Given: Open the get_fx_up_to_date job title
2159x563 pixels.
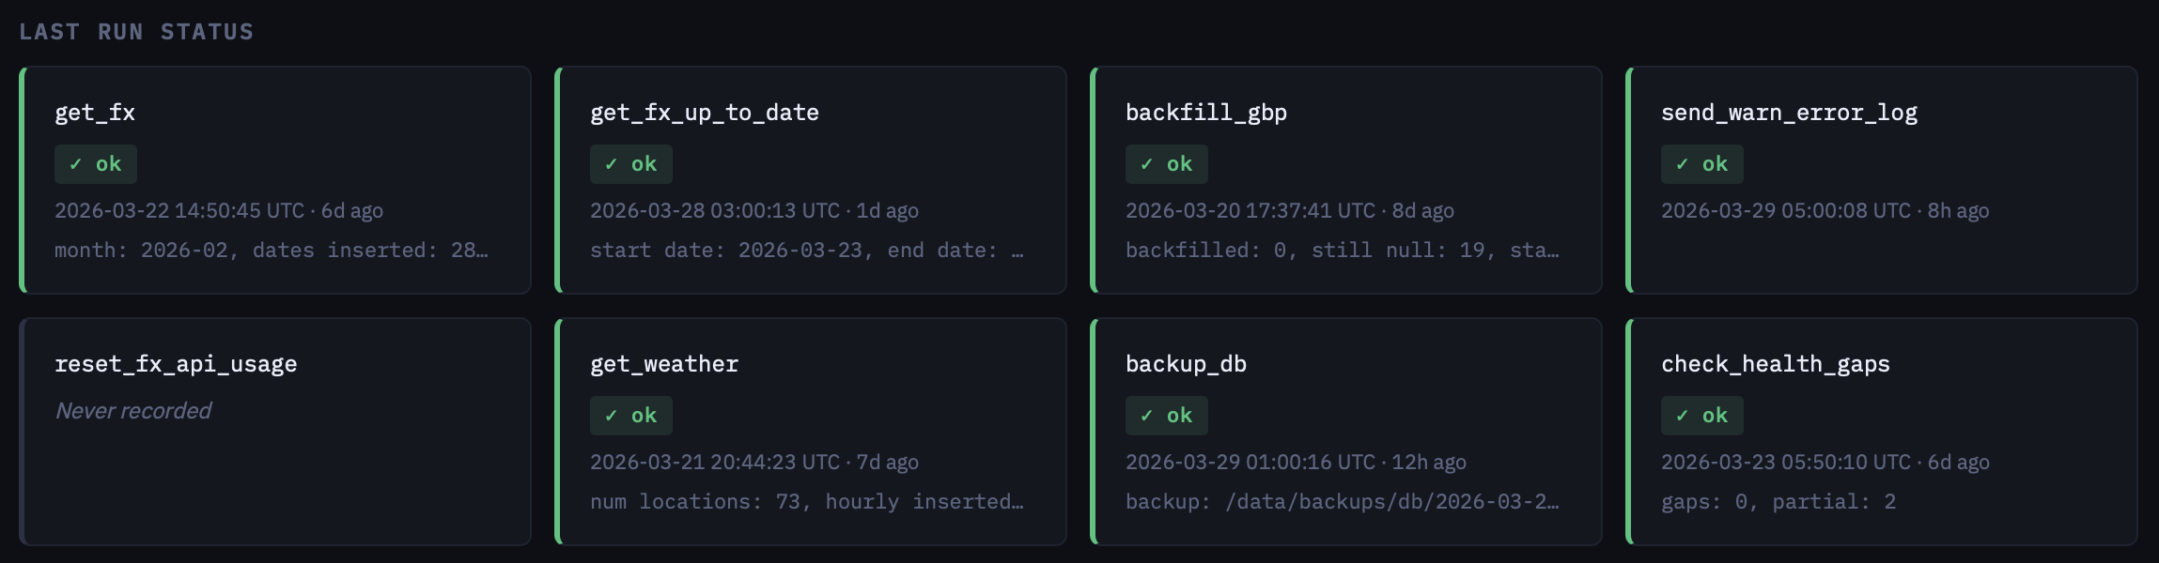Looking at the screenshot, I should coord(704,113).
